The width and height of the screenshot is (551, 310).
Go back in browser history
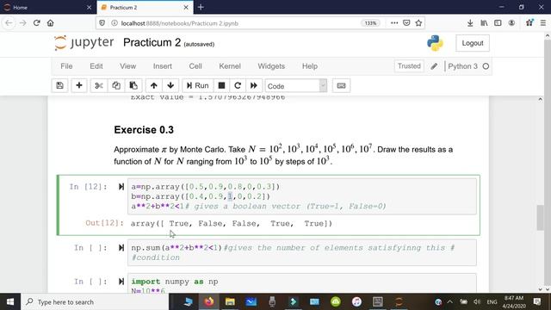pyautogui.click(x=9, y=23)
